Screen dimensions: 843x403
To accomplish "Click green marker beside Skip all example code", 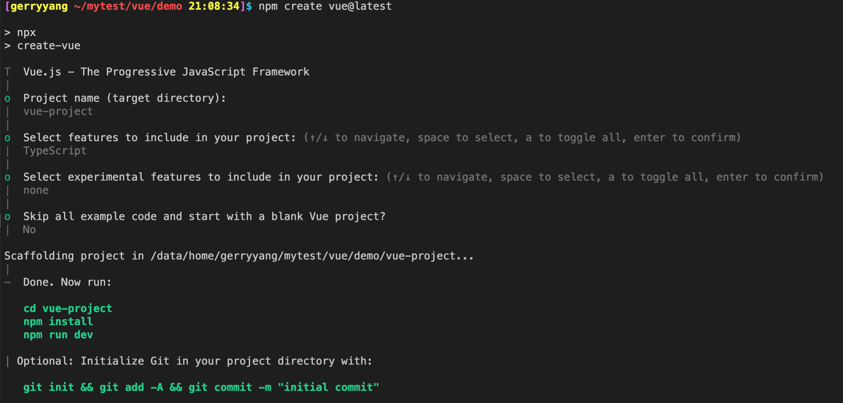I will (x=7, y=217).
